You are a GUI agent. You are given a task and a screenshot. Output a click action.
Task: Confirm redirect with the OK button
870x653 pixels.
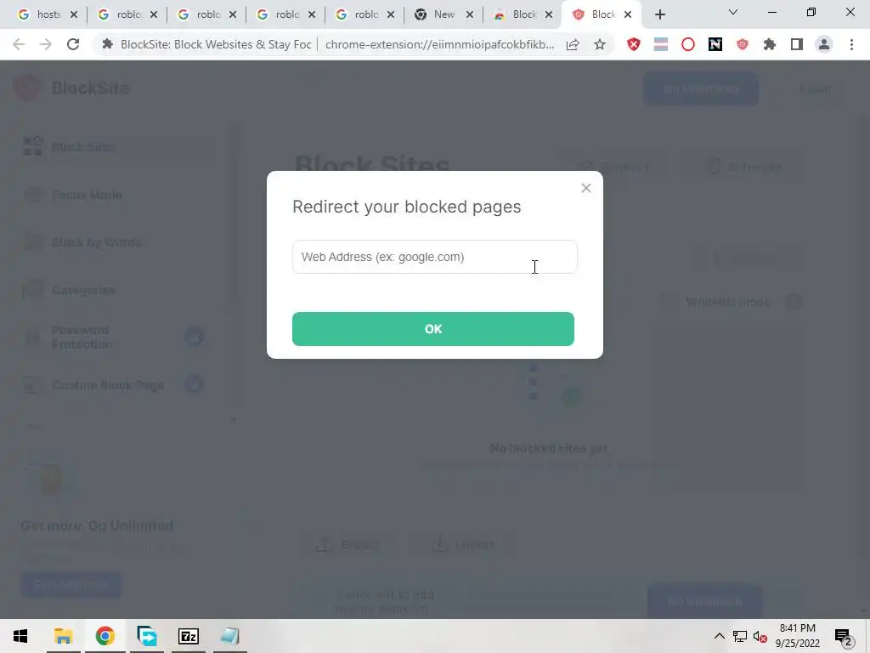click(432, 329)
